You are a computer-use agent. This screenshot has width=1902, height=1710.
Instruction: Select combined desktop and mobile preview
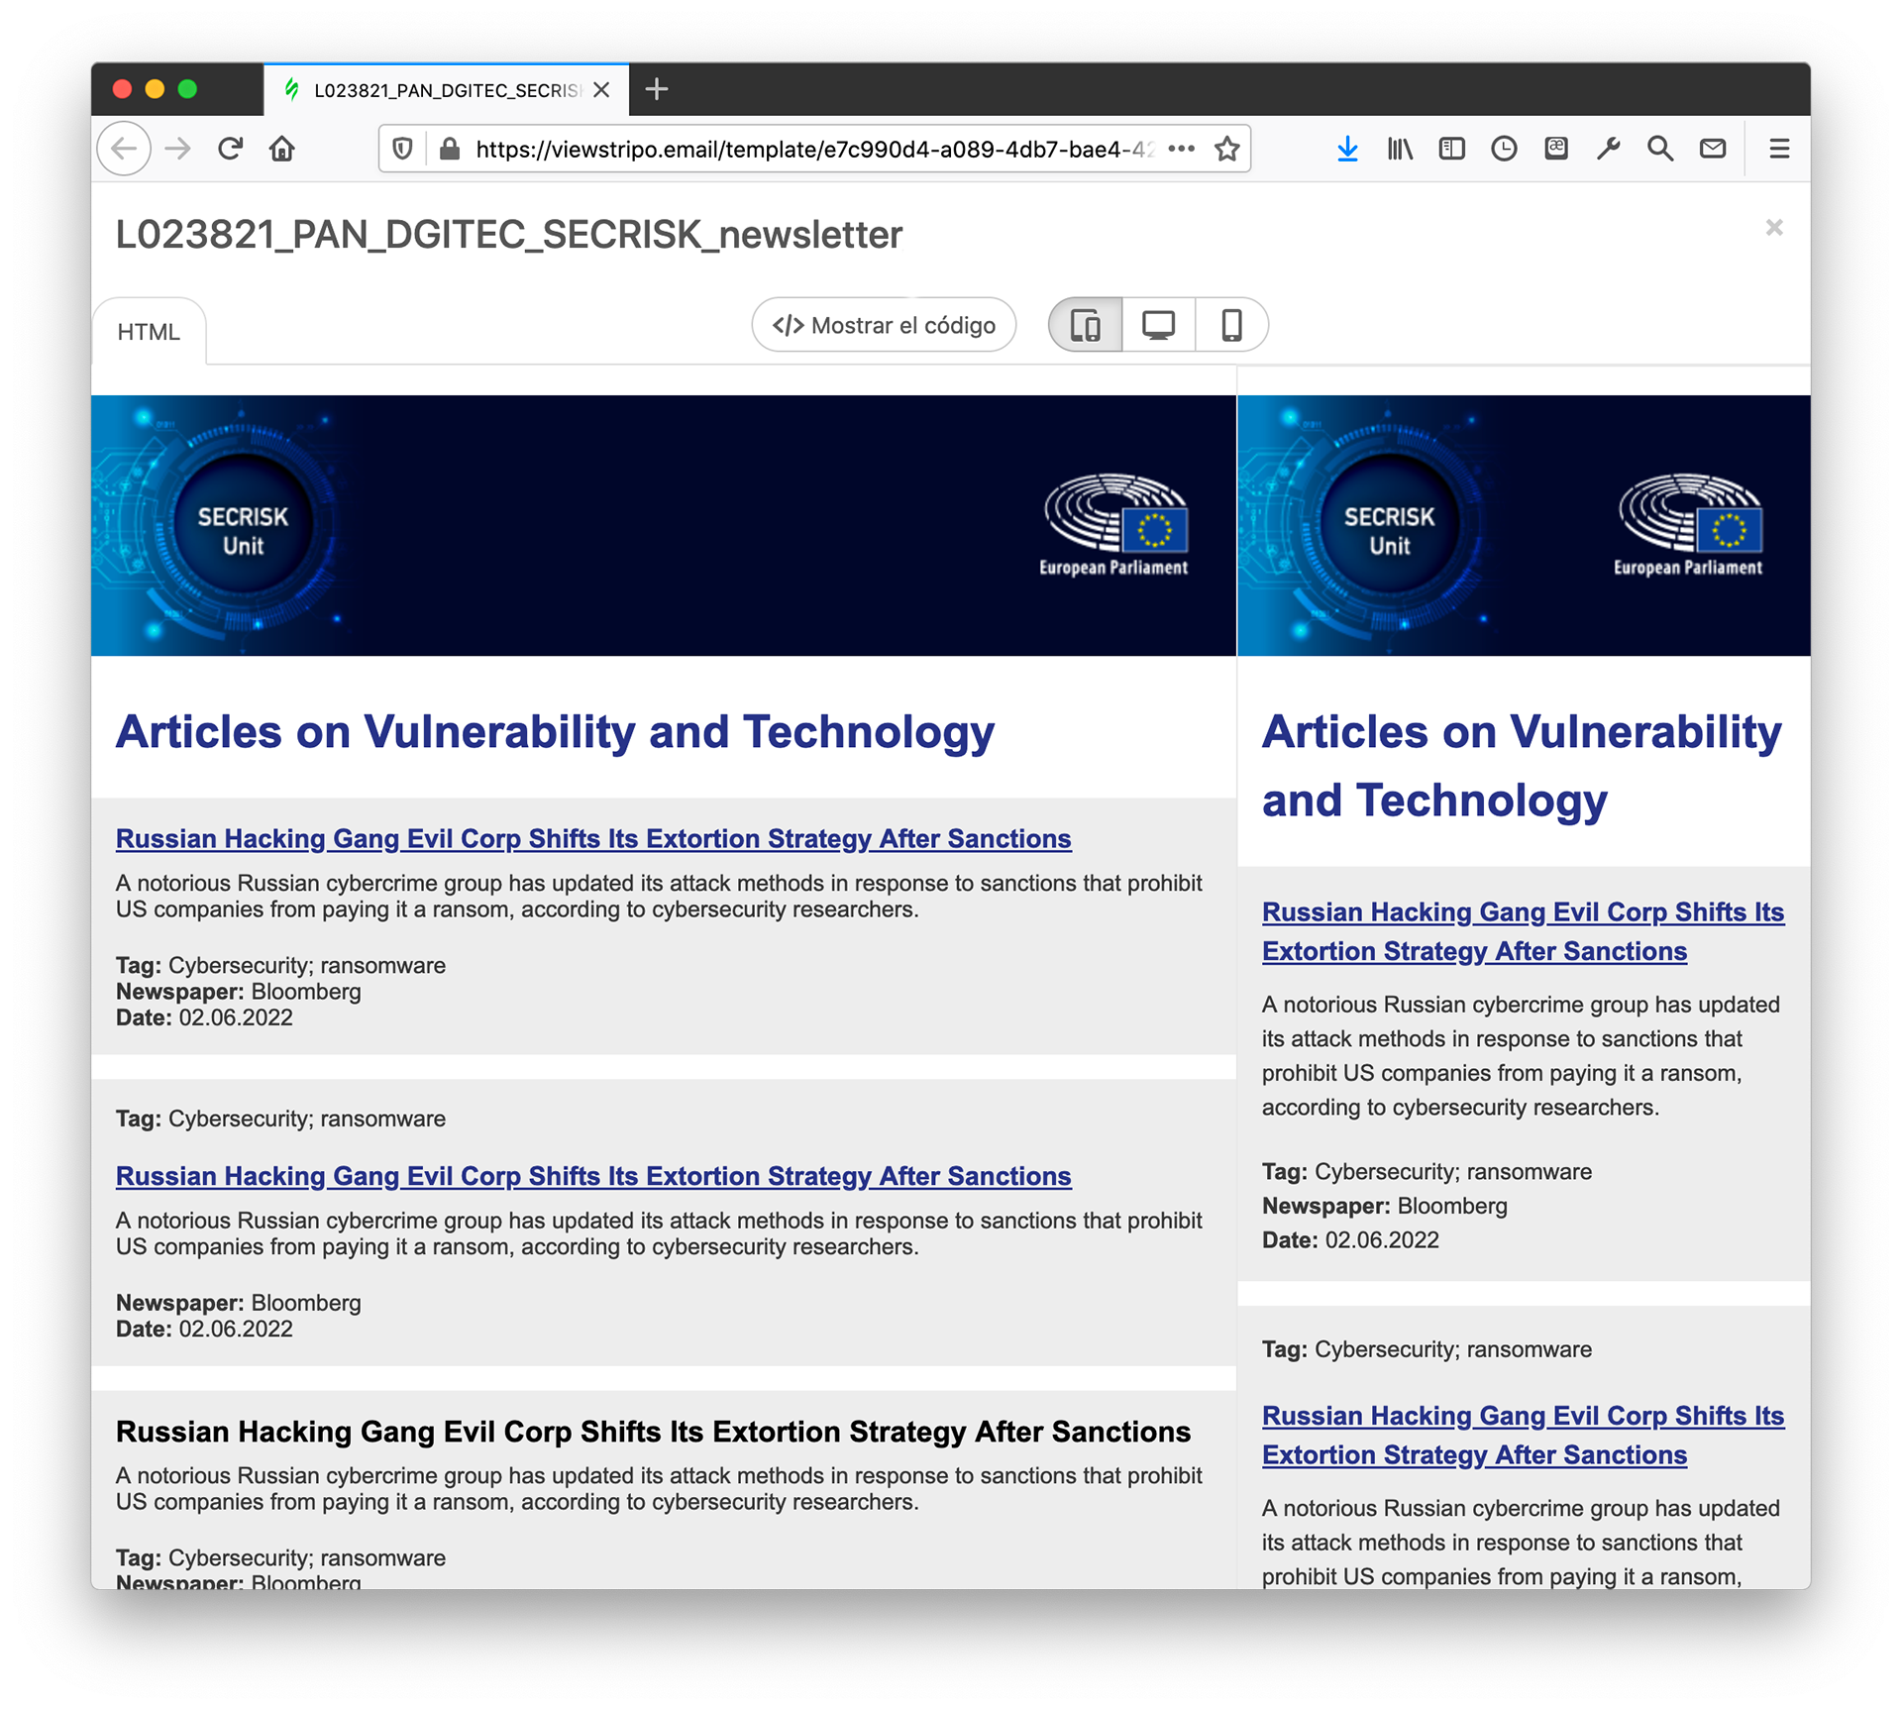[1086, 325]
